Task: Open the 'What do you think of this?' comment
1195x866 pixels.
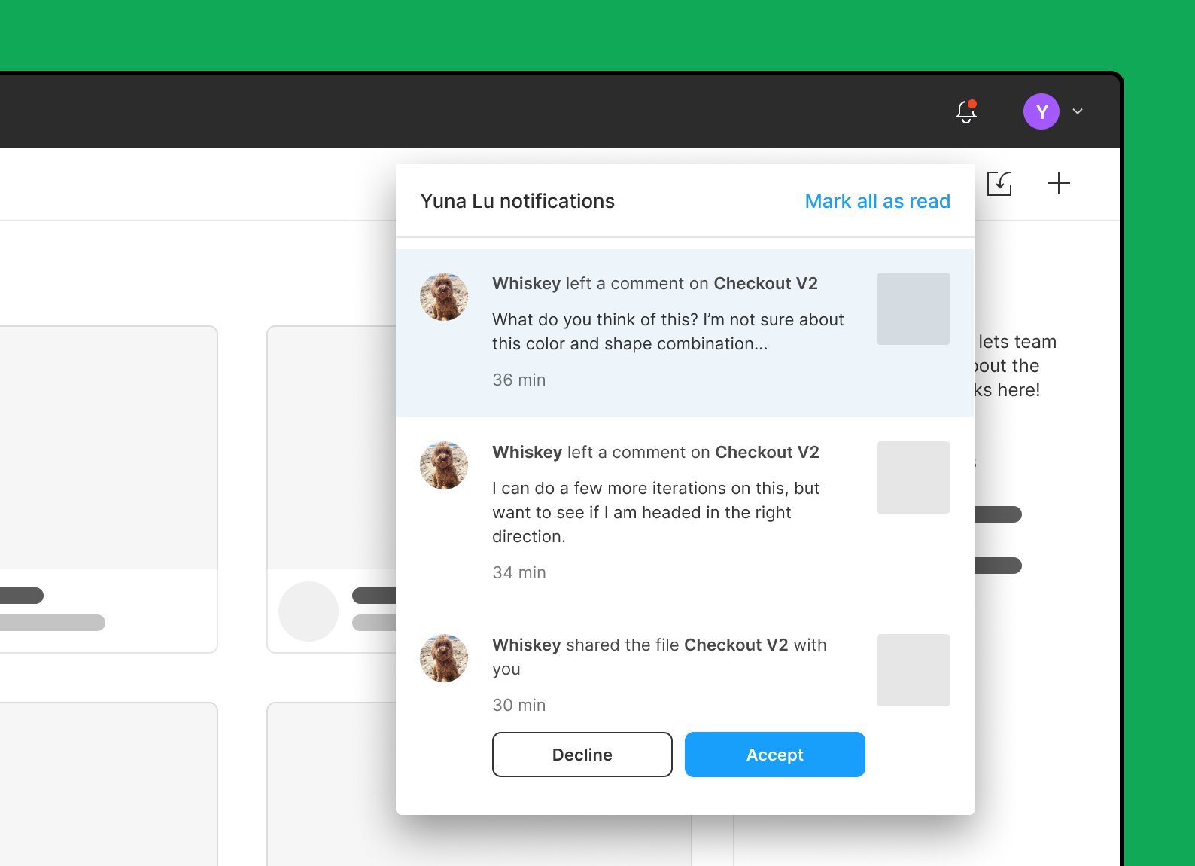Action: click(x=667, y=331)
